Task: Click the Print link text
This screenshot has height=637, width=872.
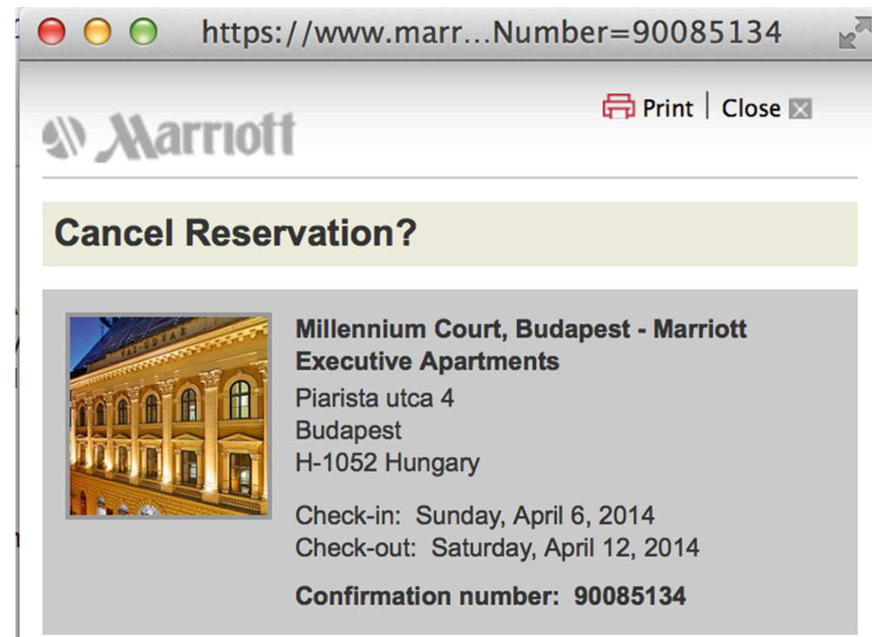Action: point(667,108)
